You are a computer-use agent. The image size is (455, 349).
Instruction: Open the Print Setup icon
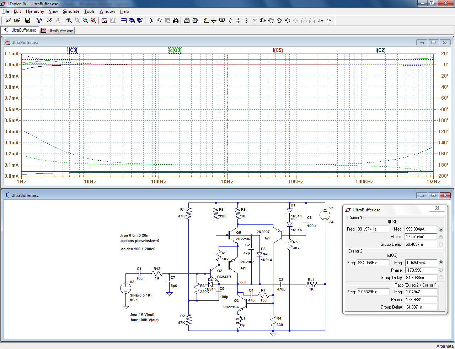pyautogui.click(x=195, y=21)
